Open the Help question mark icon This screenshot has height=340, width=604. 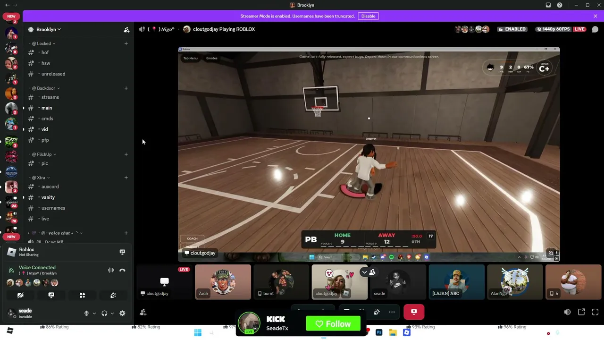(560, 5)
